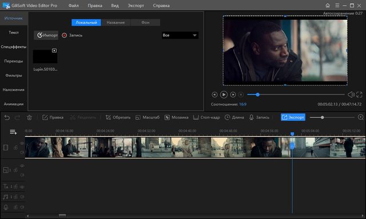This screenshot has height=219, width=366.
Task: Open the Масштаб zoom tool
Action: point(148,117)
